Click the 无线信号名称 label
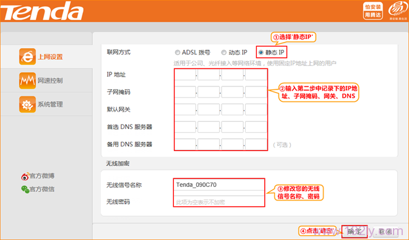 124,185
